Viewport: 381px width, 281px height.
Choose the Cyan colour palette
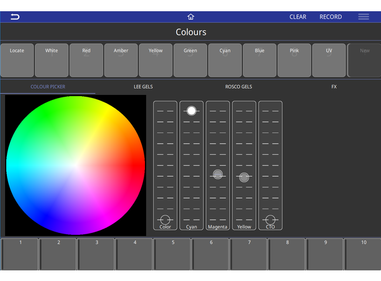pyautogui.click(x=225, y=60)
